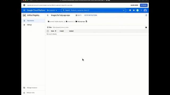Open Setup Instructions
170x95 pixels.
tap(91, 15)
